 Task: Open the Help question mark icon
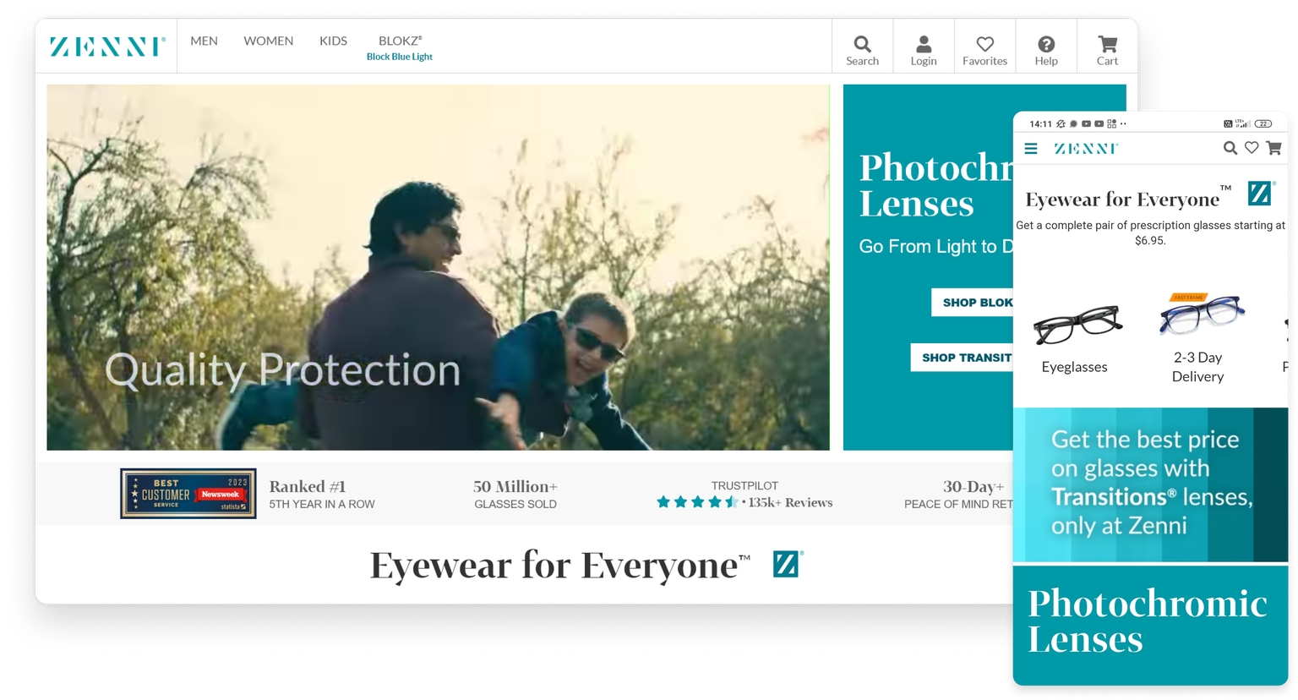[1046, 50]
